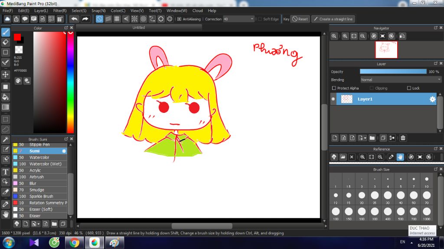
Task: Open the layer add-special dropdown arrow
Action: (365, 138)
